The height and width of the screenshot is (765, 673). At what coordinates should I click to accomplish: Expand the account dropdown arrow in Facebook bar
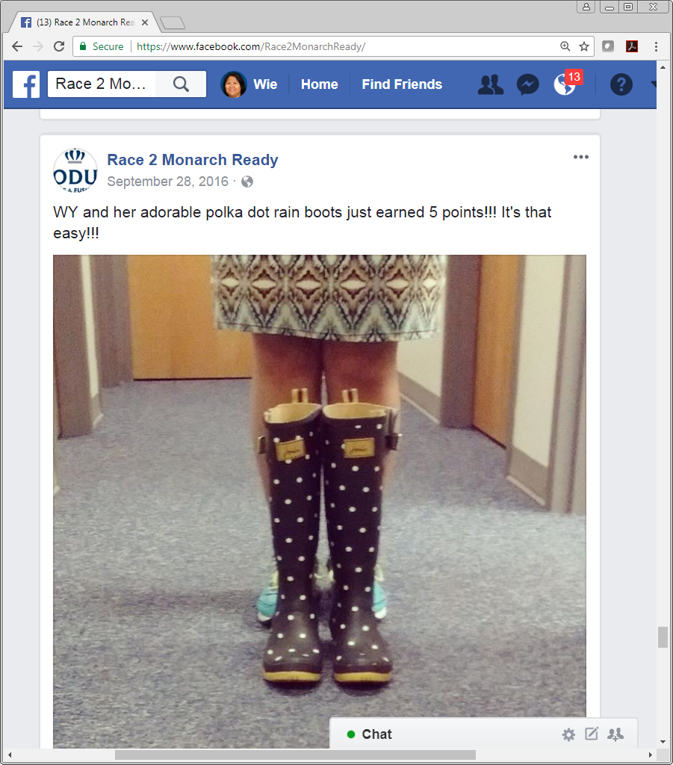654,84
